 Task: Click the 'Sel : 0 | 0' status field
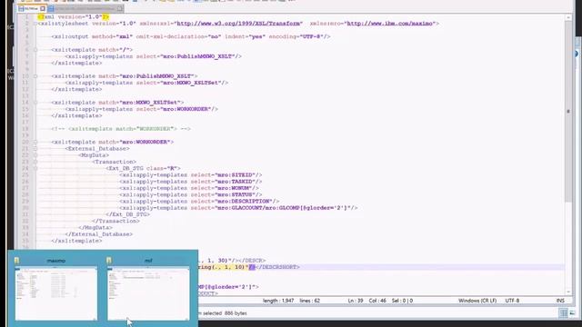[x=402, y=301]
